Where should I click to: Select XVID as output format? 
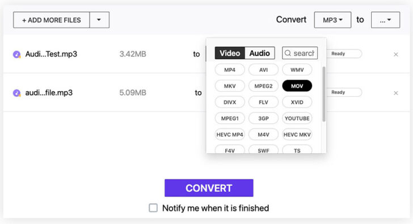click(x=297, y=102)
